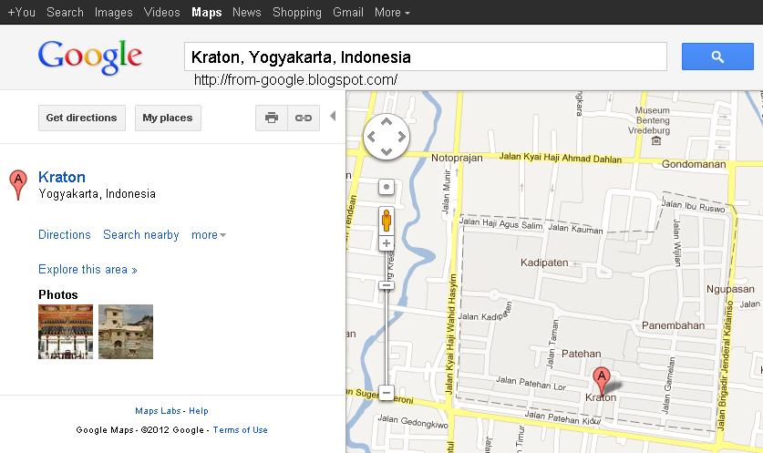This screenshot has width=763, height=453.
Task: Click the Google logo
Action: point(90,57)
